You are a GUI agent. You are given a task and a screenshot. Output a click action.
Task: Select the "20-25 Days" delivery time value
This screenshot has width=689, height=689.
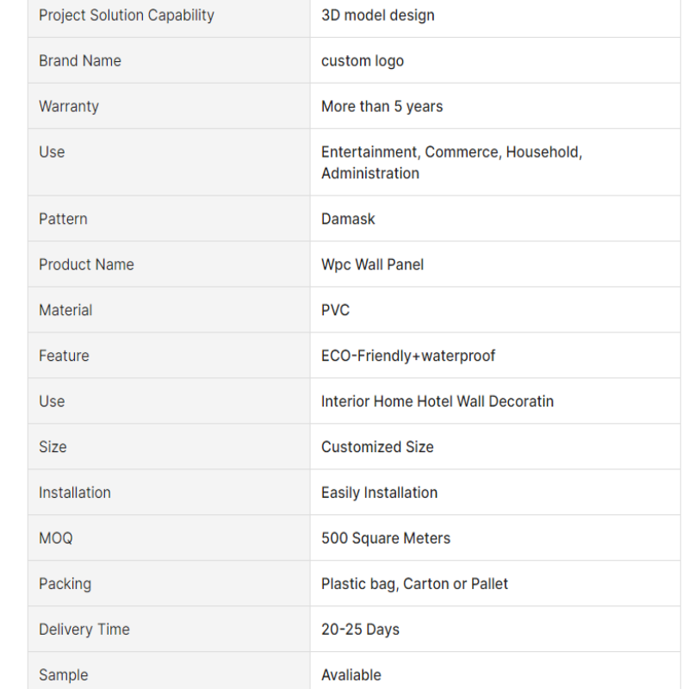[360, 630]
